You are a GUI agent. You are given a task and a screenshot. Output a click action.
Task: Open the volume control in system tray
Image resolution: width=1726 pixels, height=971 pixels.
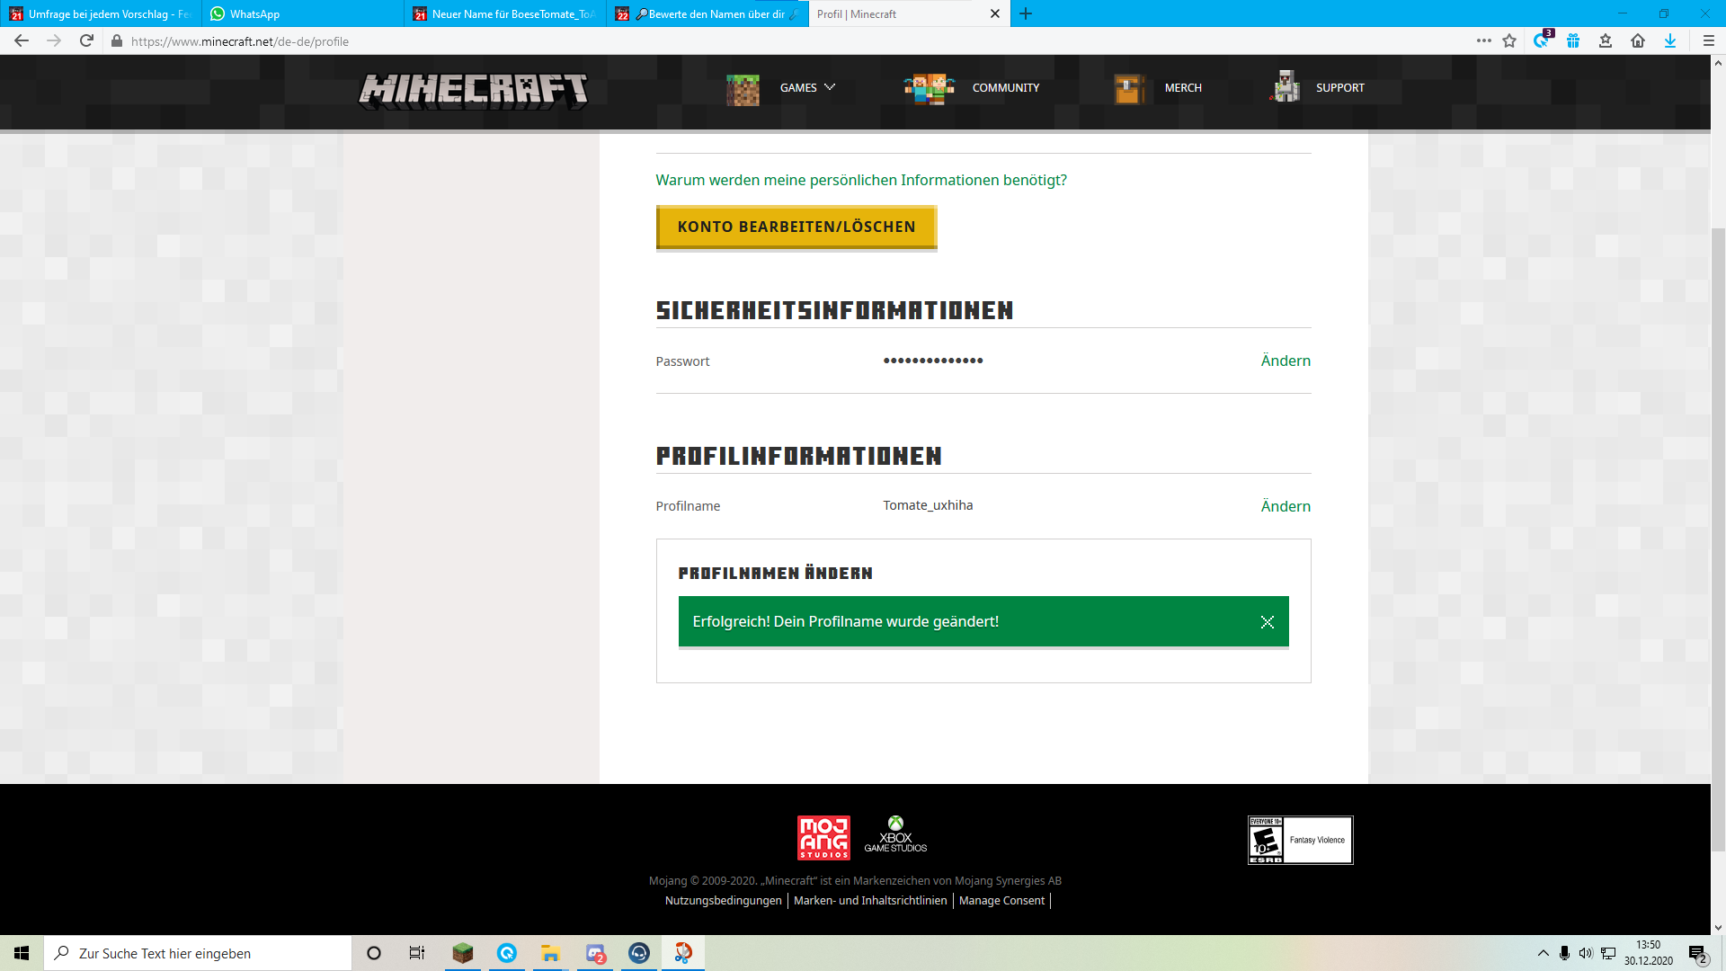1586,953
